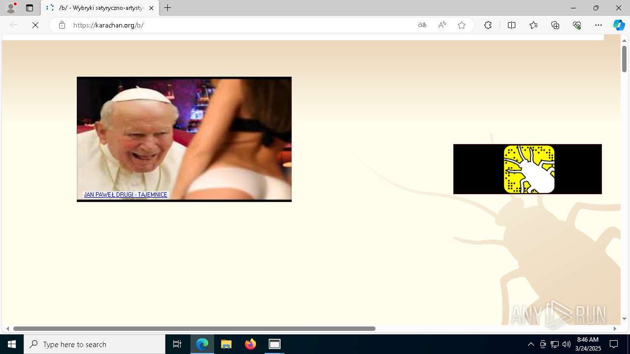
Task: Open the 8:46 AM clock calendar
Action: point(588,344)
